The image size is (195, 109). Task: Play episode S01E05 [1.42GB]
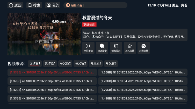click(52, 90)
